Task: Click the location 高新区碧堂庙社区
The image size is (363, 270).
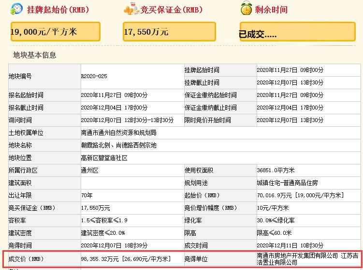Action: pos(104,158)
